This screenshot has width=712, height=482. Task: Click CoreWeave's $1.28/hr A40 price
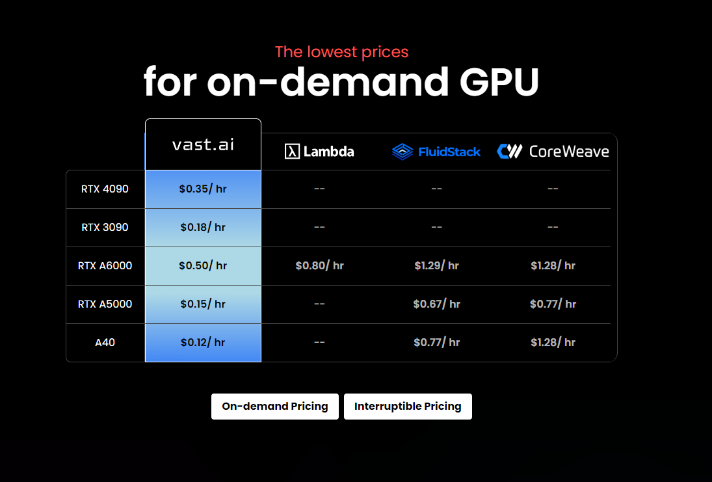point(553,342)
